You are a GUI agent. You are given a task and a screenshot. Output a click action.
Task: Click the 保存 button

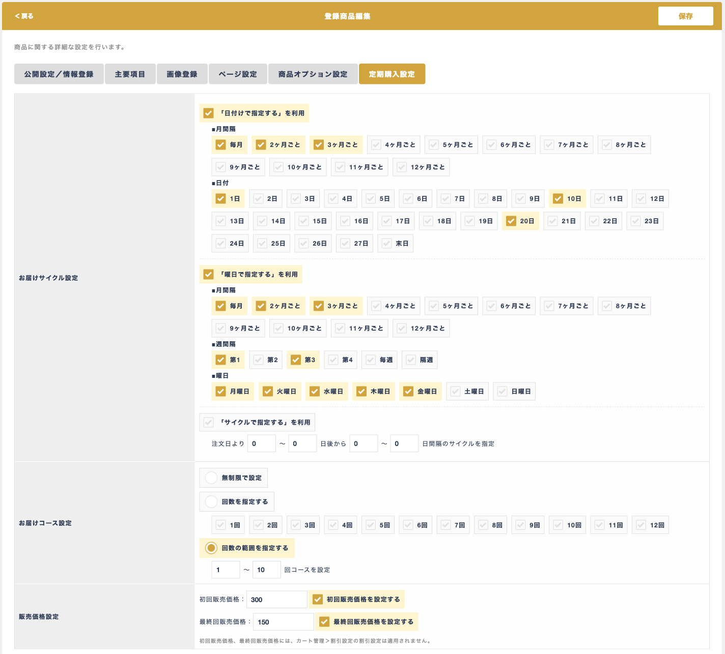coord(685,16)
